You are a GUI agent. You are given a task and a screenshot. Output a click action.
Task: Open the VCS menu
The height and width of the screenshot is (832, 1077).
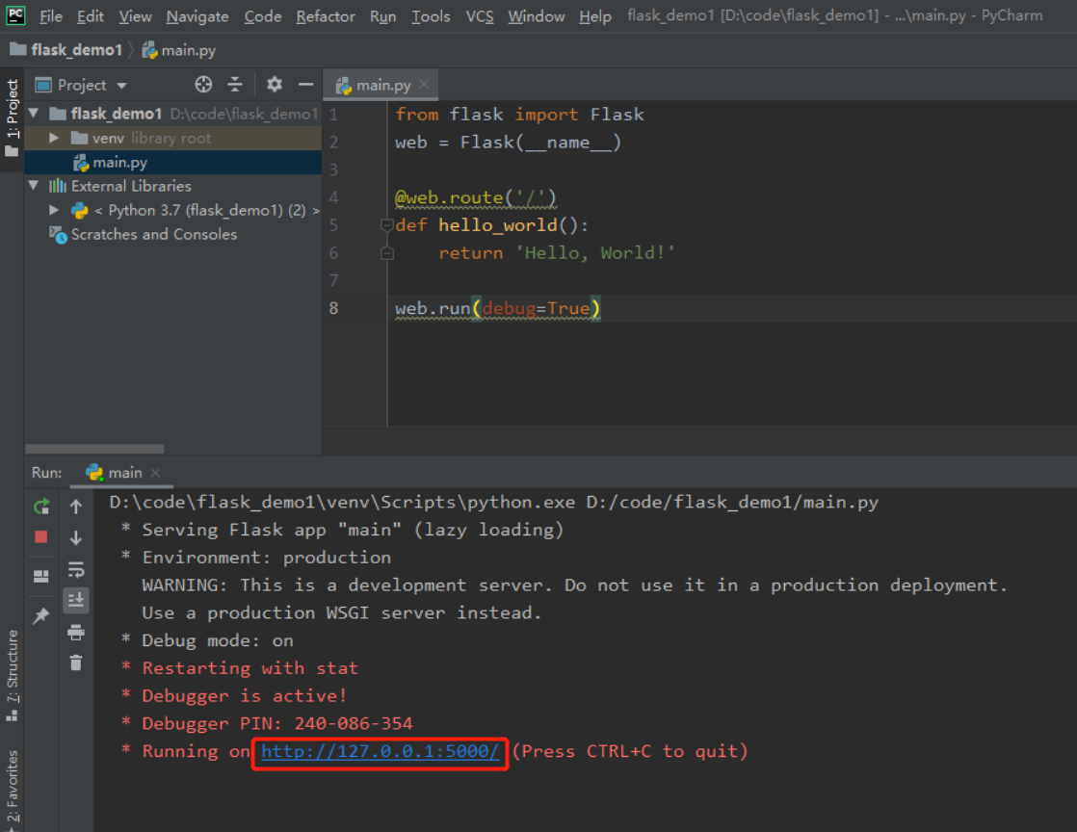coord(480,15)
